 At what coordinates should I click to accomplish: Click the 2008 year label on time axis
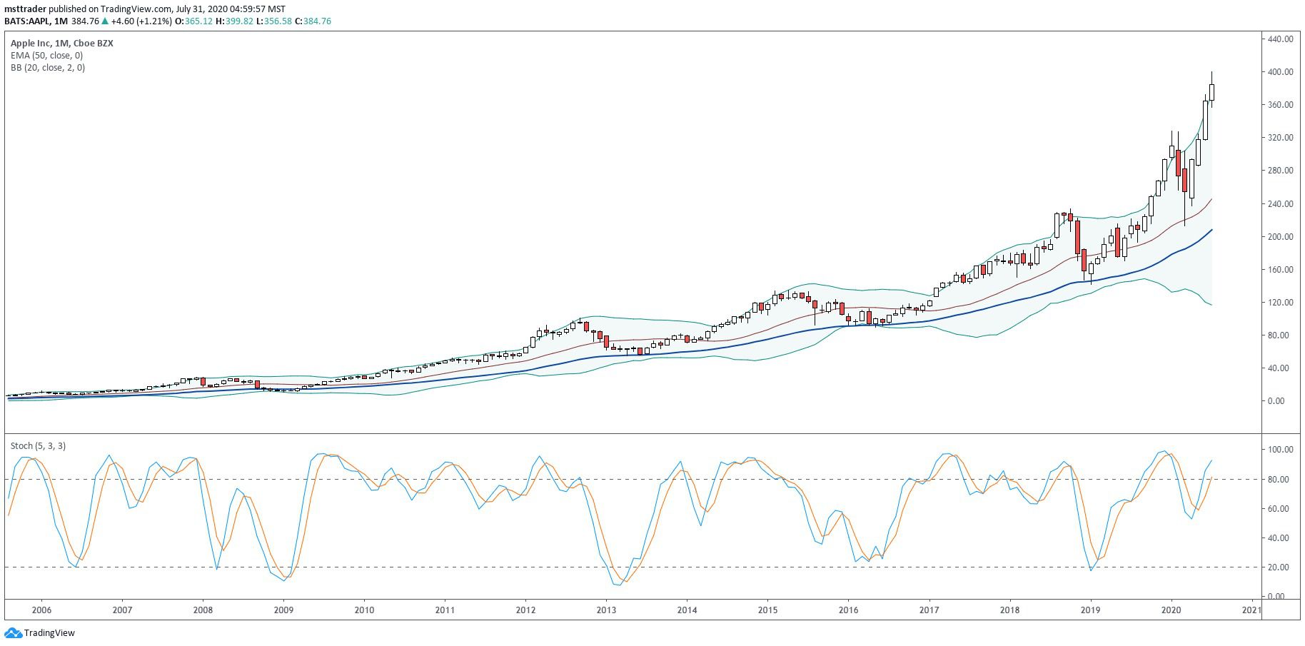203,610
